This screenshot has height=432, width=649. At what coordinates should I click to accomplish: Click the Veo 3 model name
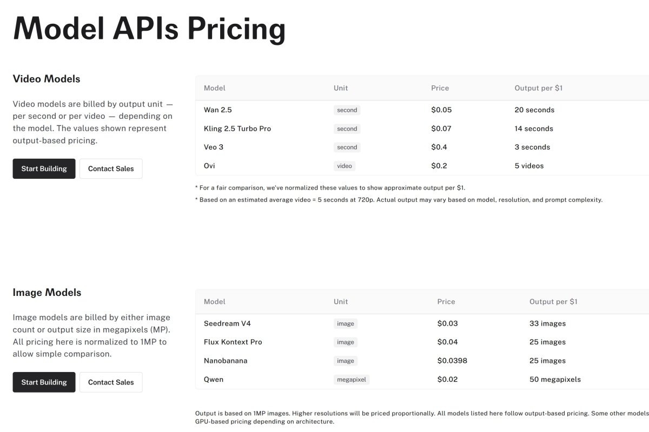coord(214,147)
